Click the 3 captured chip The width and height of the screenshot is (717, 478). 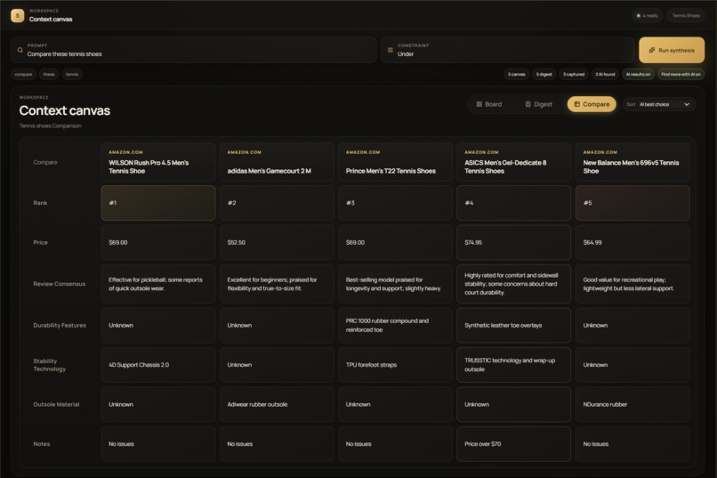point(574,74)
